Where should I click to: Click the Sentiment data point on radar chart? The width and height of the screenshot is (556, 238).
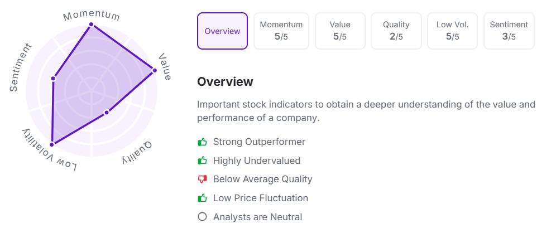[54, 78]
